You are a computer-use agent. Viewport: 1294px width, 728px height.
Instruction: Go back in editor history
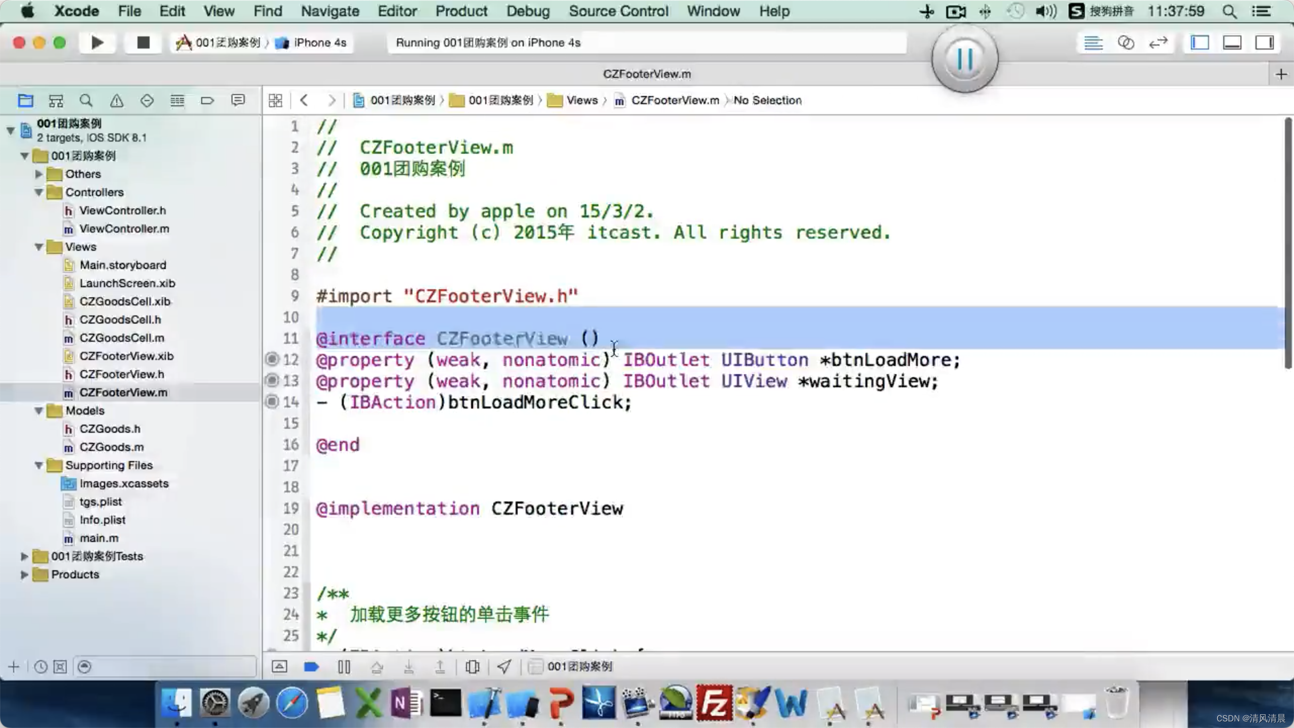304,100
